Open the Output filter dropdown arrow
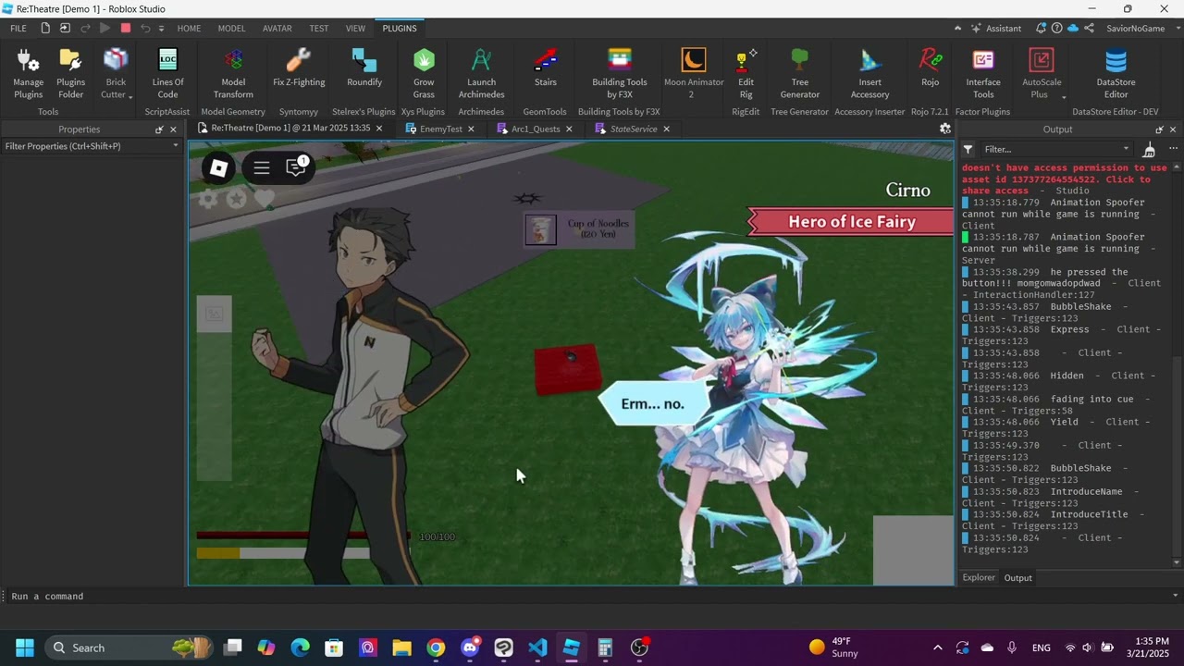1184x666 pixels. pos(1126,149)
